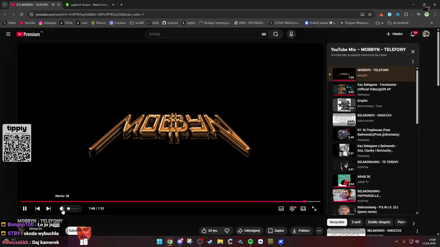Open File Explorer from the taskbar
Viewport: 440px width, 247px height.
(x=220, y=242)
